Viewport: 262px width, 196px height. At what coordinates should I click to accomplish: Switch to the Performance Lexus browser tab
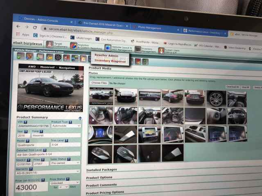click(x=204, y=32)
